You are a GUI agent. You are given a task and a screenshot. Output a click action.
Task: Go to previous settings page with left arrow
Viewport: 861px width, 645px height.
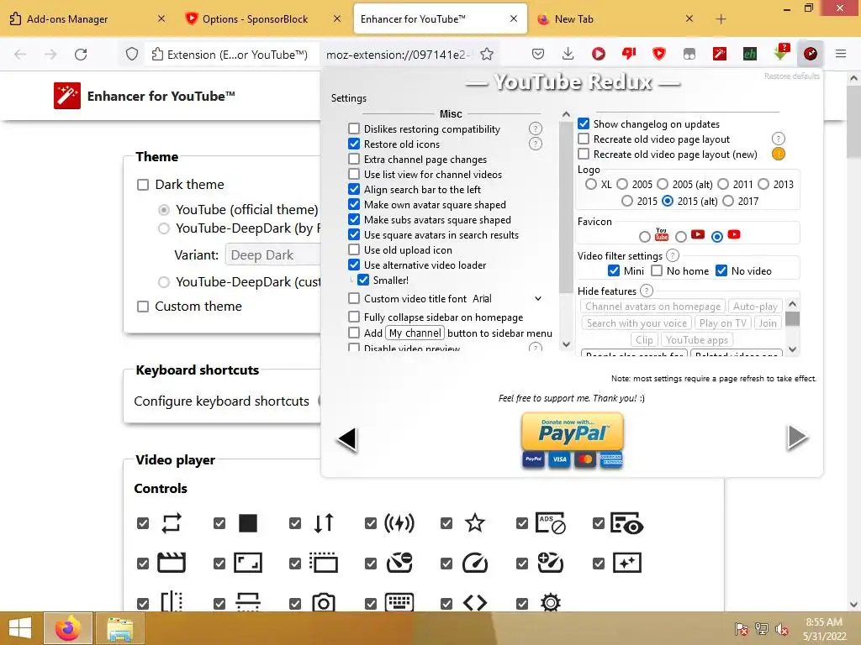(347, 438)
